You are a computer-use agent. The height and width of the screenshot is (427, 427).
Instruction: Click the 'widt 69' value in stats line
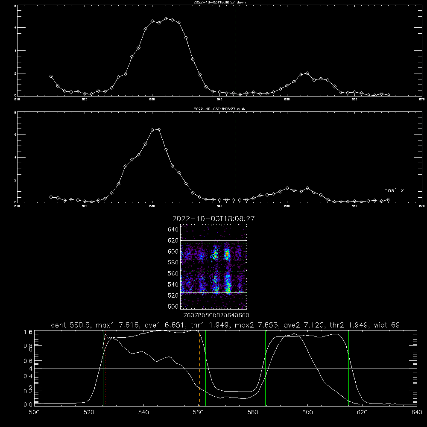pos(387,325)
